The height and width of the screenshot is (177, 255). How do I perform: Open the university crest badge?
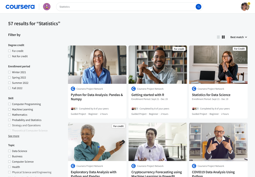point(47,7)
